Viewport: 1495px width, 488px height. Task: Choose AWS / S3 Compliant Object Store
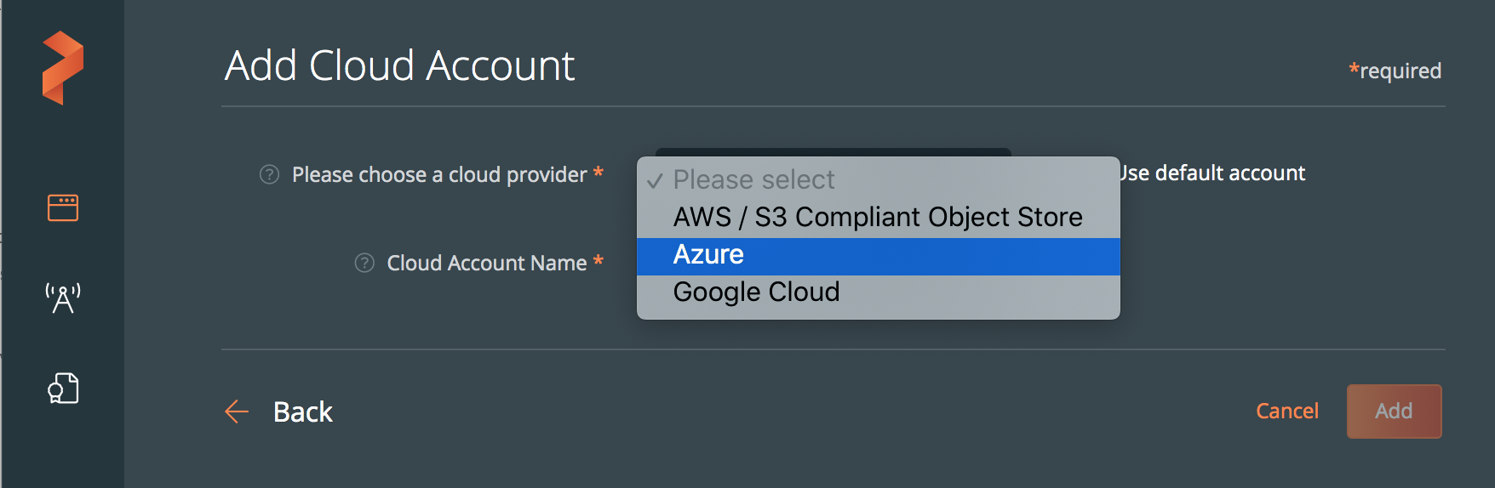[877, 218]
